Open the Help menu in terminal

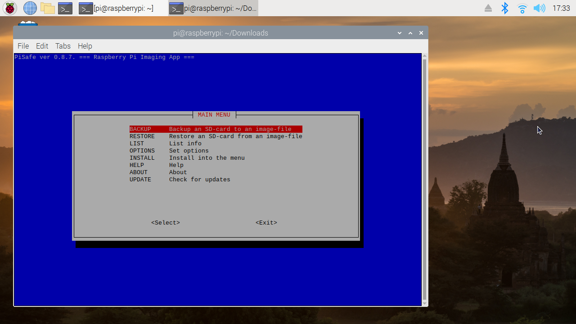(85, 46)
